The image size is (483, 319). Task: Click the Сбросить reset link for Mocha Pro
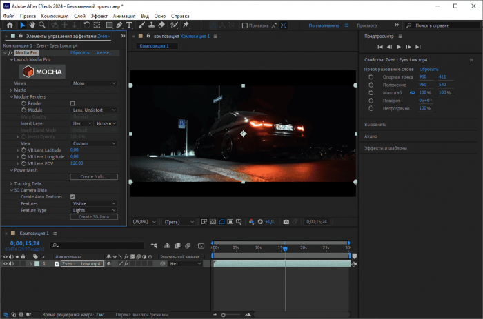pyautogui.click(x=79, y=52)
